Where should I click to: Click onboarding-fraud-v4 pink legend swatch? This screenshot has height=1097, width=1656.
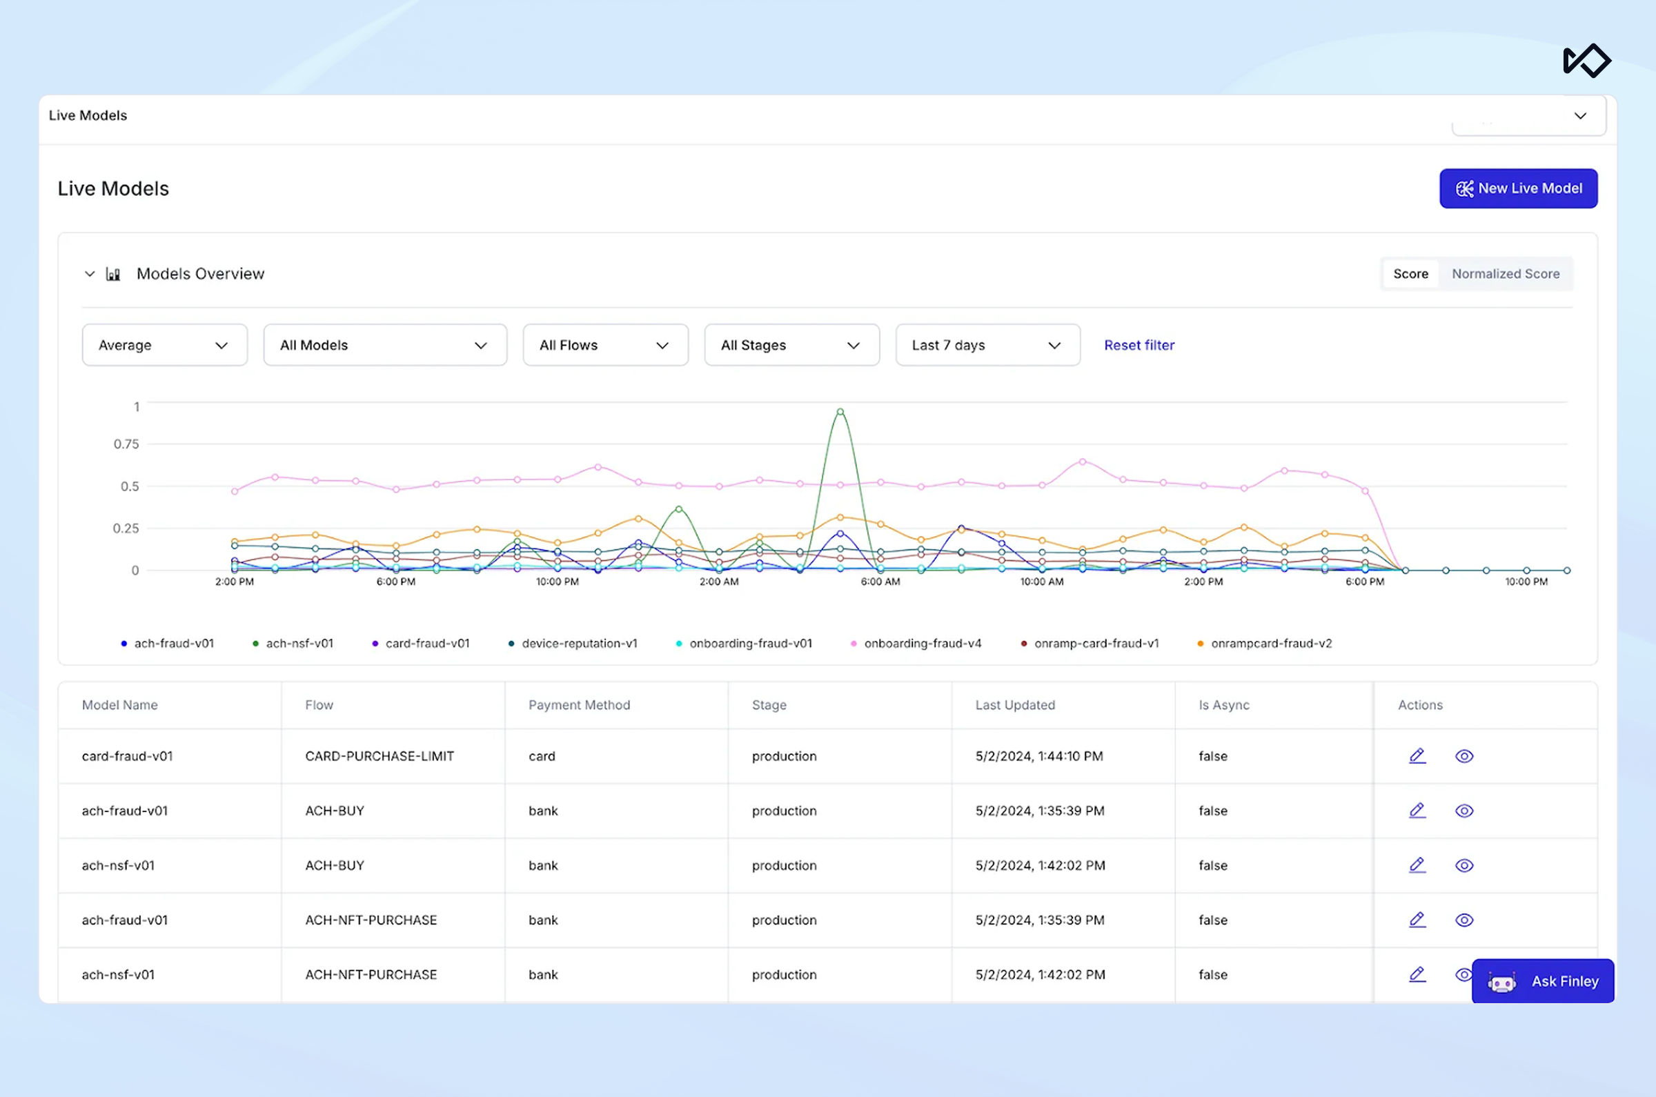click(853, 644)
